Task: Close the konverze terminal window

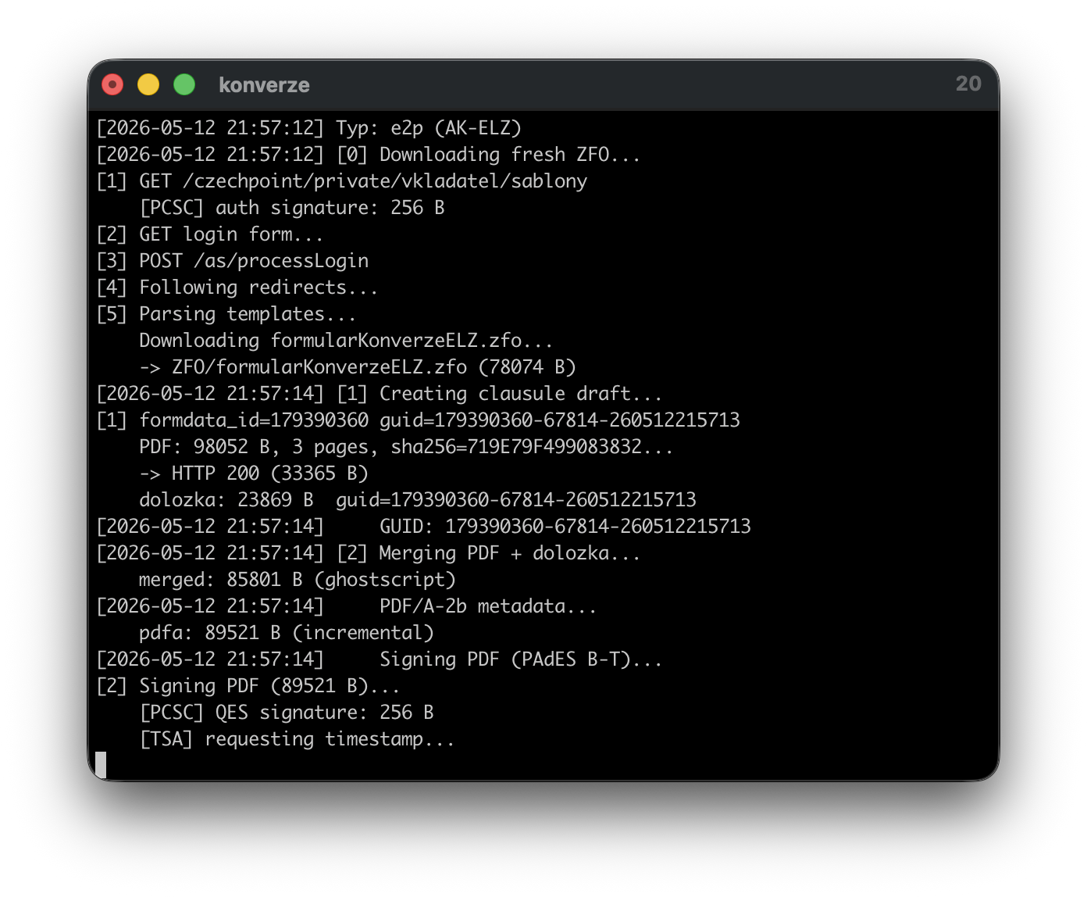Action: click(x=112, y=84)
